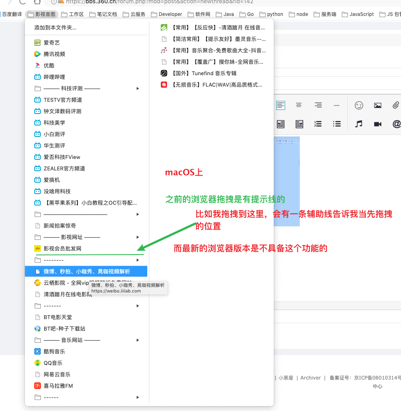
Task: Open QQ音乐 bookmark
Action: tap(86, 363)
